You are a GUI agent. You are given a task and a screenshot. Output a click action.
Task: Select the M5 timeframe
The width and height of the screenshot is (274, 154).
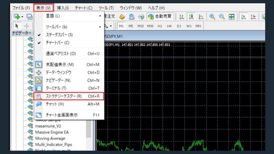(x=131, y=26)
